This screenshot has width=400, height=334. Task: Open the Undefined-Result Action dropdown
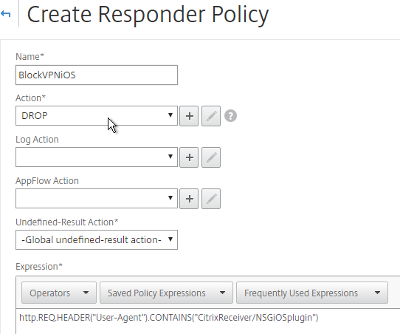(97, 239)
